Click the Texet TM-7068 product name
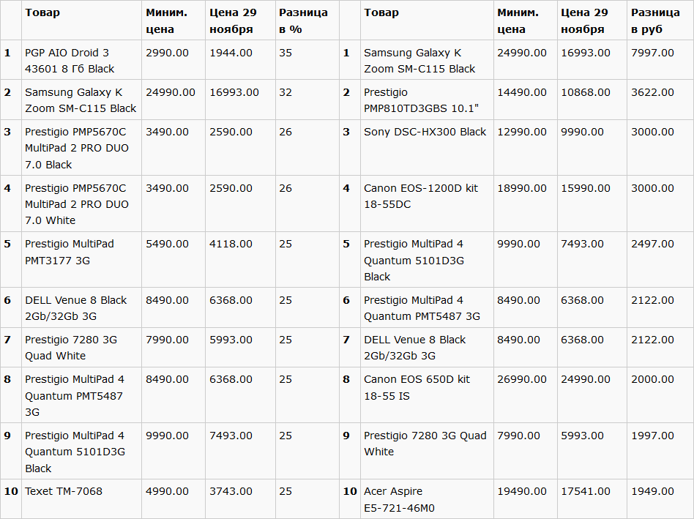 click(64, 491)
